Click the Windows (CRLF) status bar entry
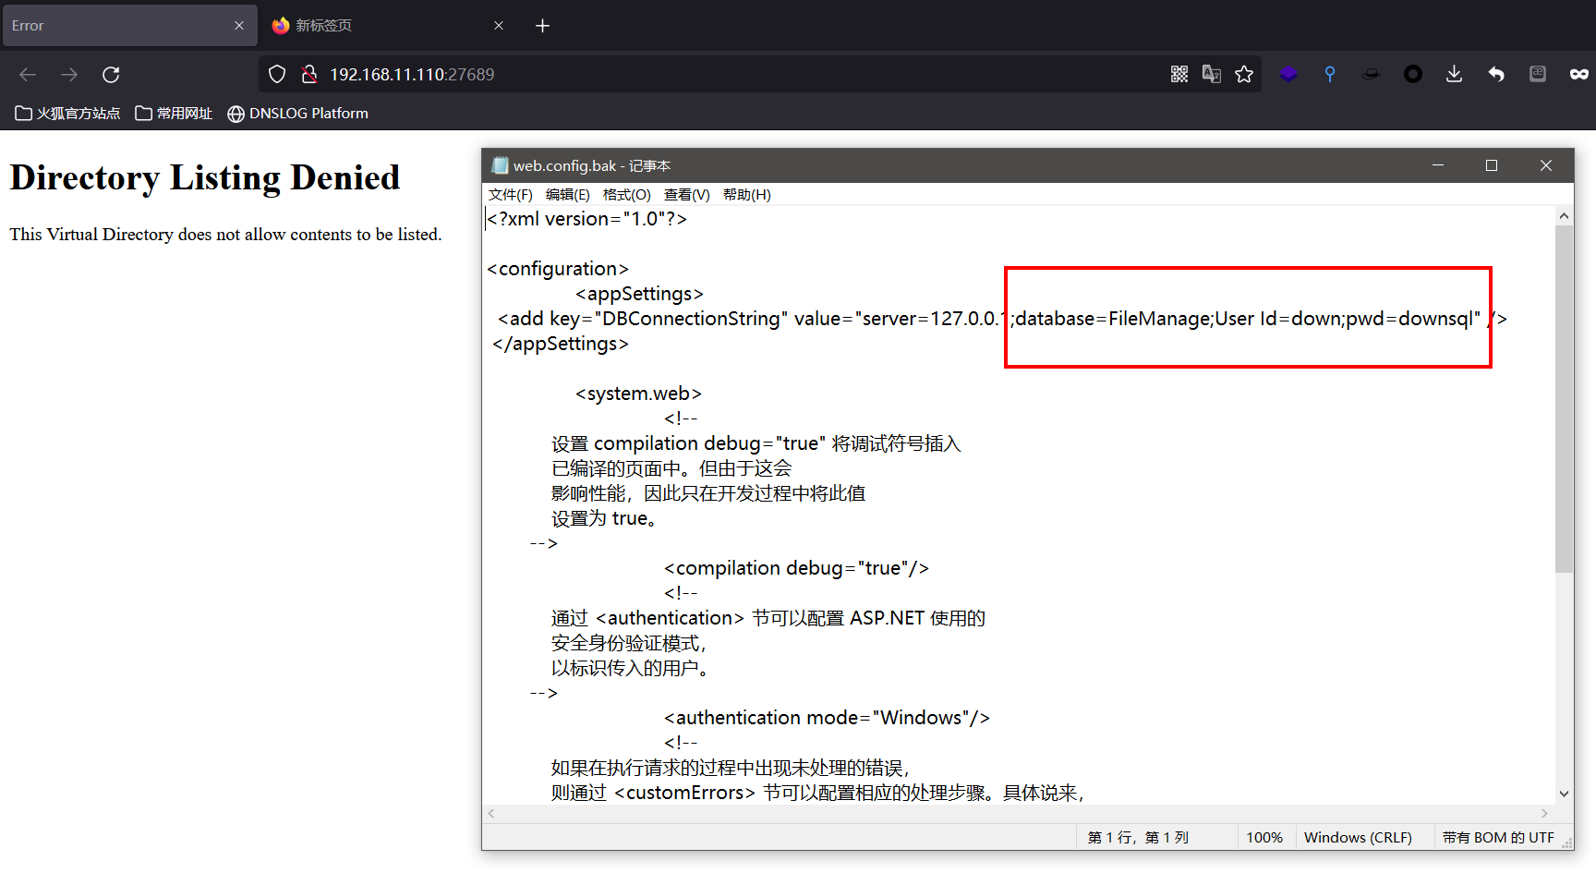Screen dimensions: 1596x873 tap(1358, 838)
